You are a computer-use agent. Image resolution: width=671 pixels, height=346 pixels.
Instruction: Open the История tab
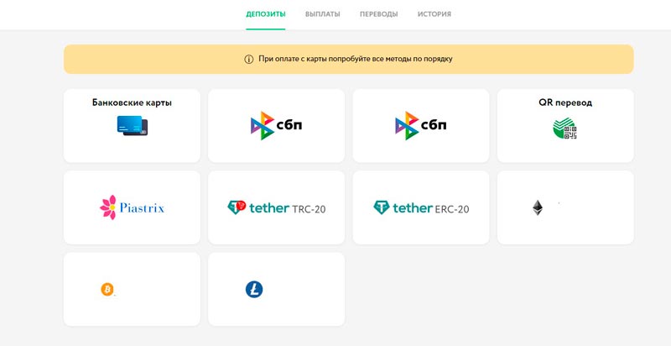pyautogui.click(x=434, y=14)
